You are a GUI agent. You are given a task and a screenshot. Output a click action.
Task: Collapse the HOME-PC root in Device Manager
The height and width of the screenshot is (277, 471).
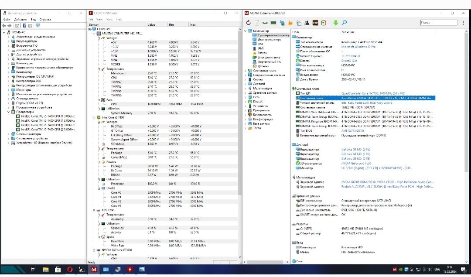click(x=3, y=32)
